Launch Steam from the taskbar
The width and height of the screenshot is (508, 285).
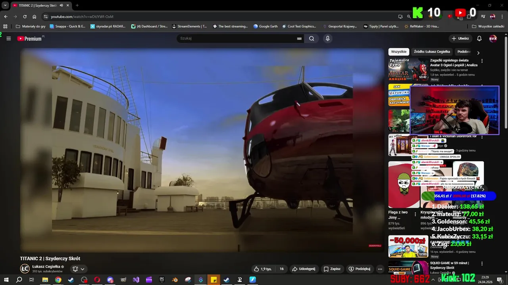(71, 280)
